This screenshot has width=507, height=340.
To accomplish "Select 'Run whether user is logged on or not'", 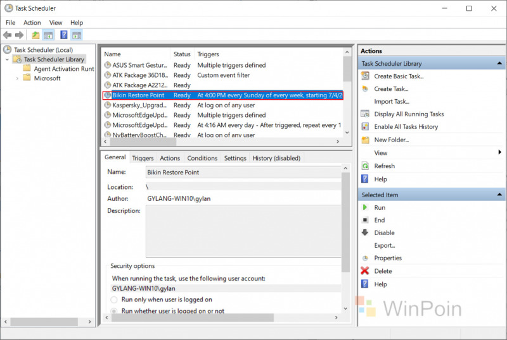I will tap(114, 311).
